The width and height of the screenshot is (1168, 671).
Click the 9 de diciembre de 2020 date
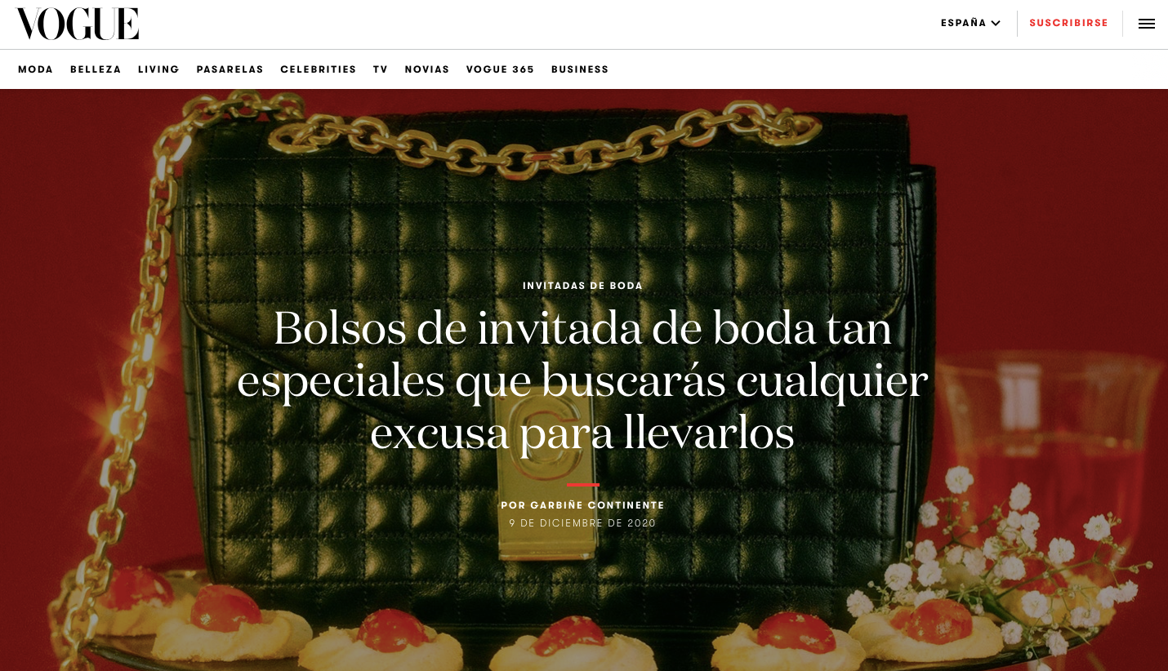[x=582, y=523]
